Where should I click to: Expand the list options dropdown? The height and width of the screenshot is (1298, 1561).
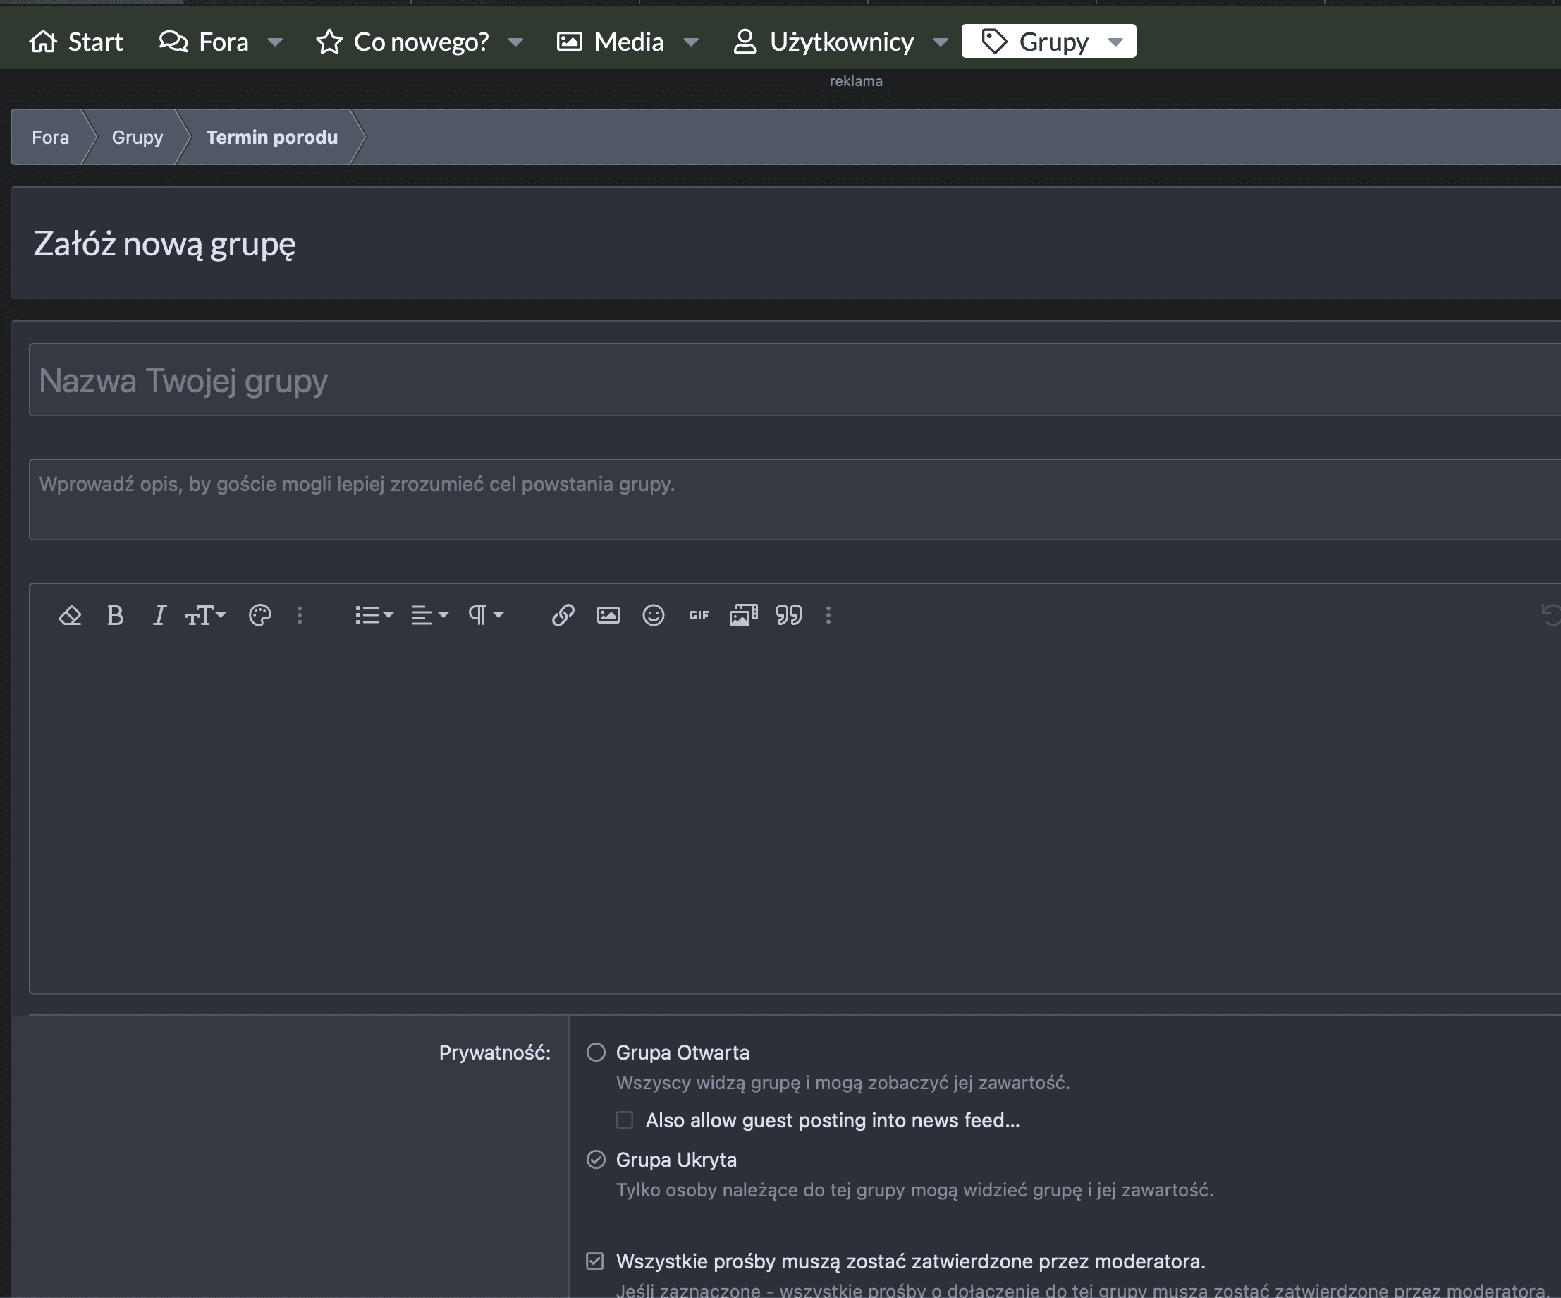374,616
